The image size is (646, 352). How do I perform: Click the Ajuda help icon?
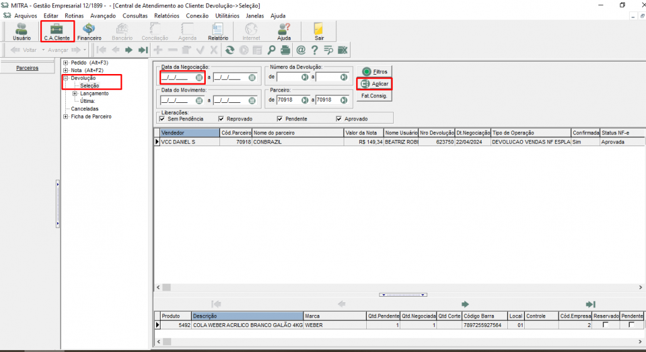(284, 31)
